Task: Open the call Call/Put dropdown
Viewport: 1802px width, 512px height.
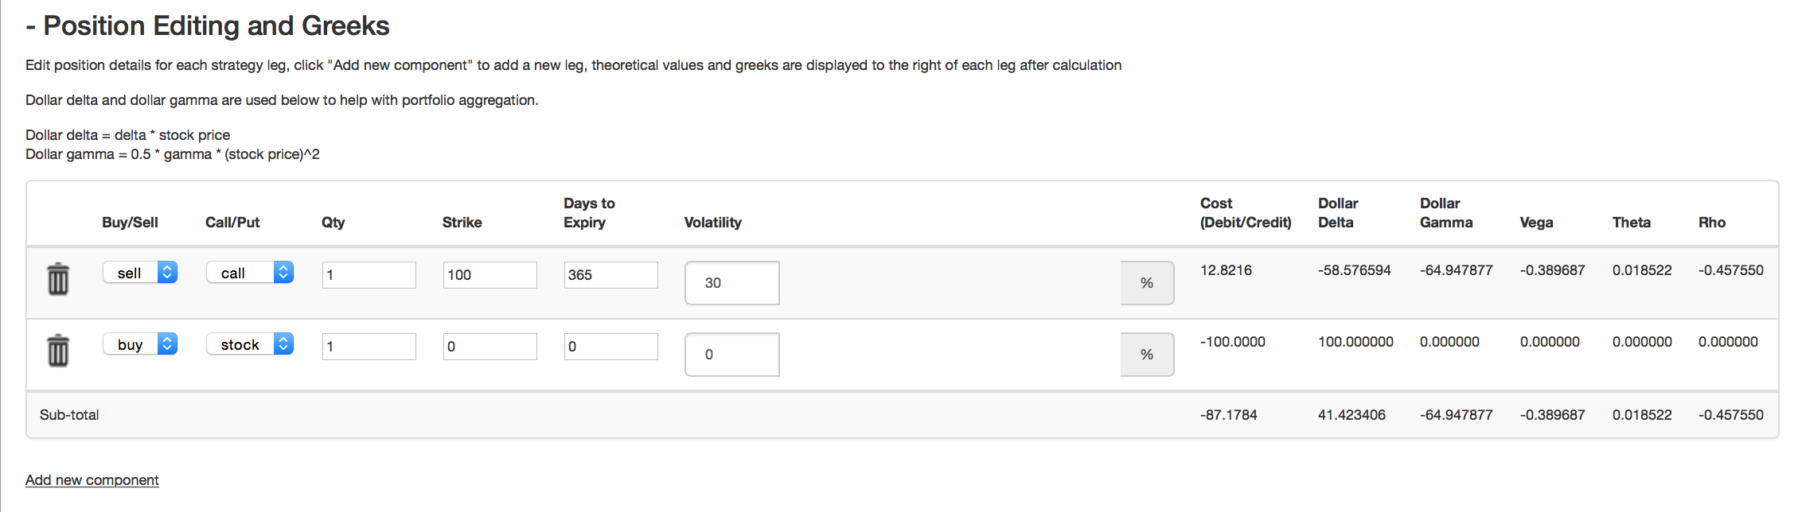Action: [250, 273]
